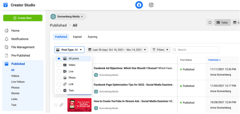
Task: Sort by the Published column header
Action: (x=214, y=60)
